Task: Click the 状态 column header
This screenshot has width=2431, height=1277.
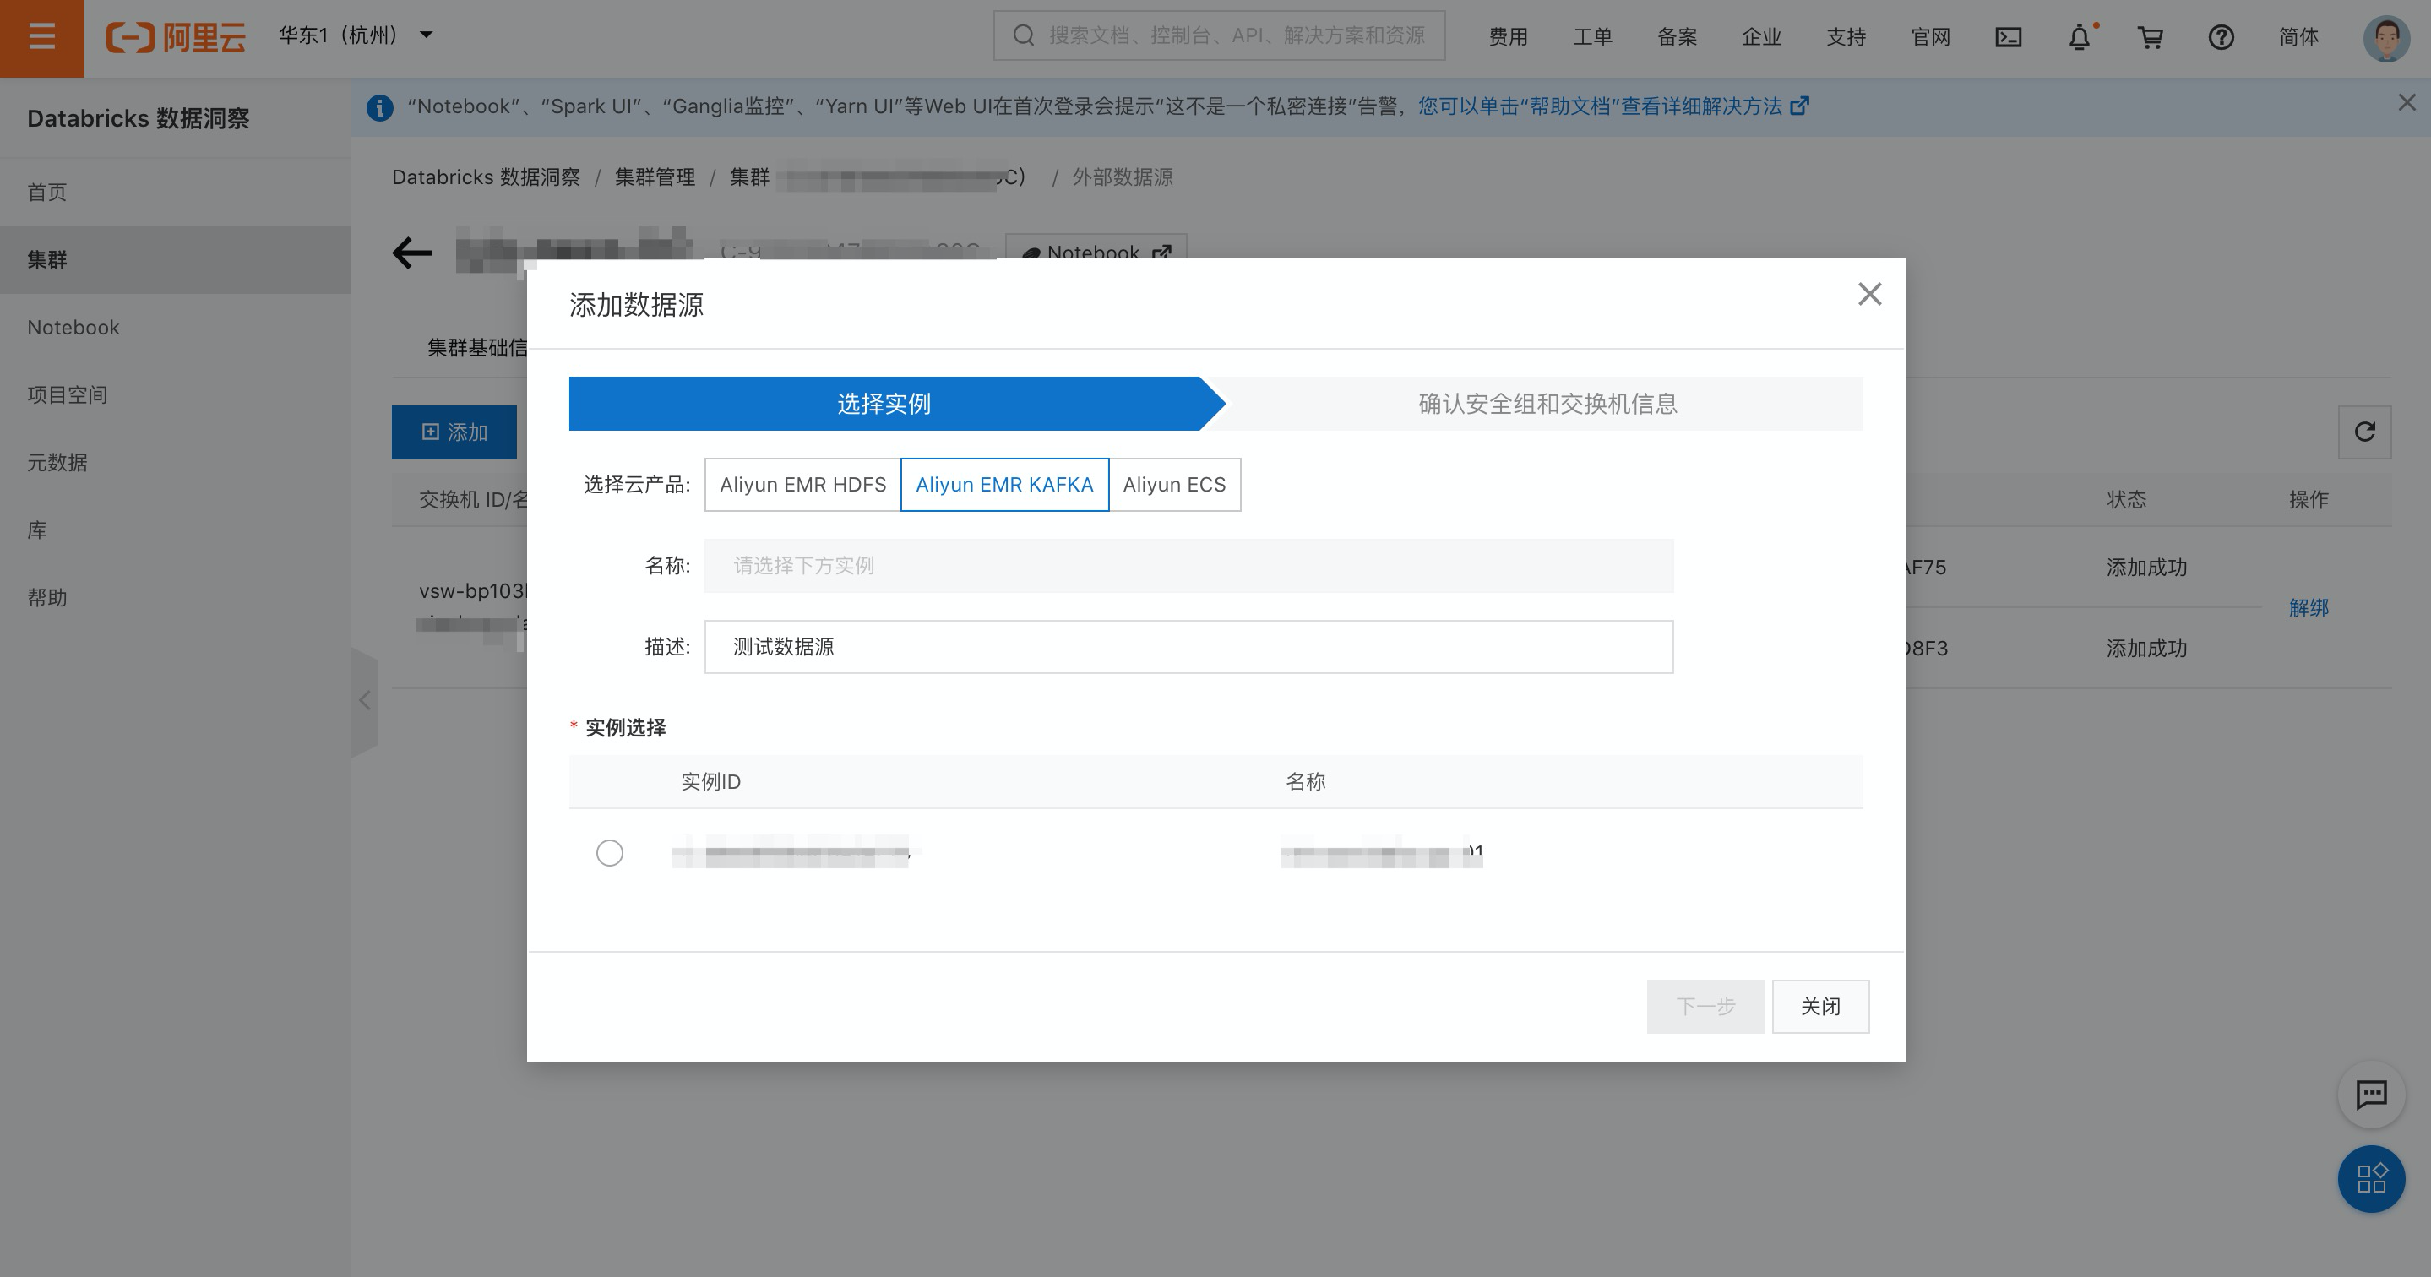Action: coord(2126,500)
